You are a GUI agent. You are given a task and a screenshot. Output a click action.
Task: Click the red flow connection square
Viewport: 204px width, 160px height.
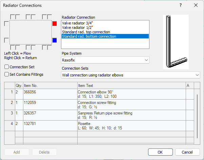(55, 24)
